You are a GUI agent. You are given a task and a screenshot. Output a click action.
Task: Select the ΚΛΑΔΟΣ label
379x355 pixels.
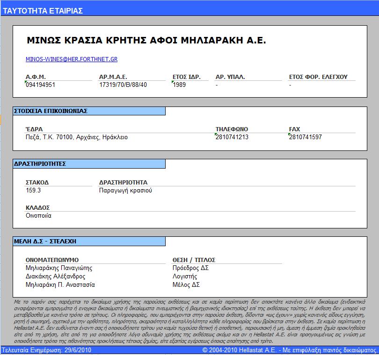click(37, 208)
